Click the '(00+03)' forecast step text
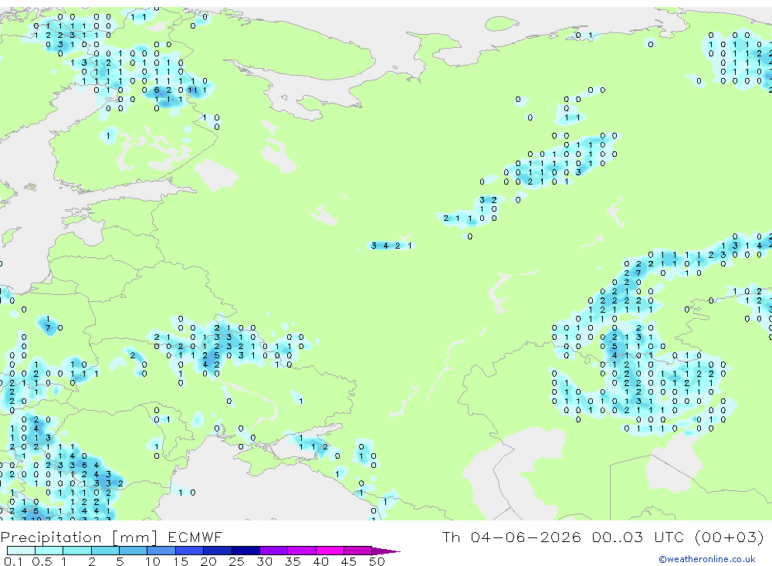Image resolution: width=772 pixels, height=566 pixels. (x=730, y=537)
